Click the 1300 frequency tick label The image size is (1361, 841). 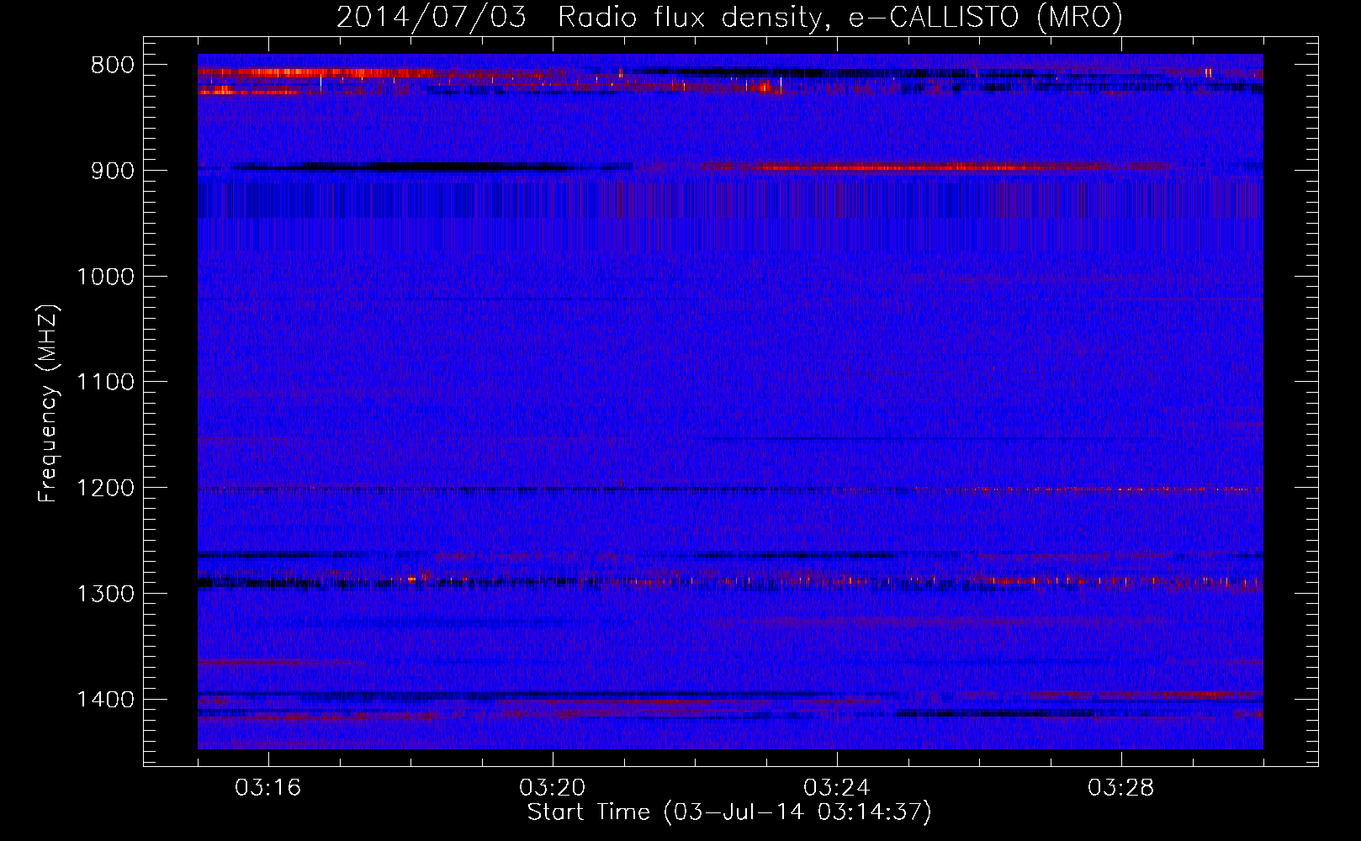point(104,594)
